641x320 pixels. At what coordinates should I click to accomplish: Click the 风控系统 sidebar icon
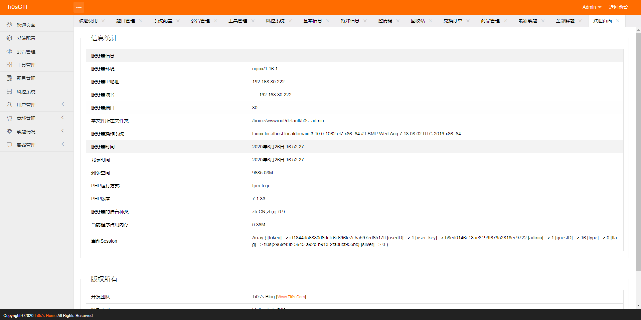coord(9,91)
